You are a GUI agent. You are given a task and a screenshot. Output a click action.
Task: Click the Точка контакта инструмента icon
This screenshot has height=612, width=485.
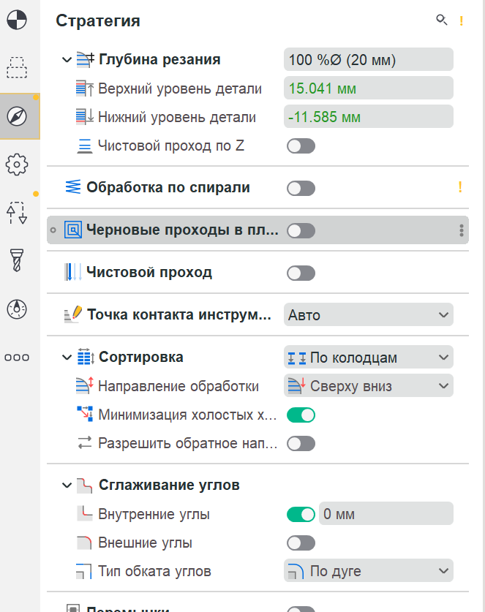coord(73,314)
